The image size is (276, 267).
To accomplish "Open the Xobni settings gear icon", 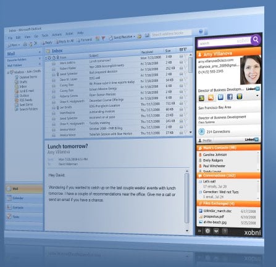I will [x=207, y=231].
